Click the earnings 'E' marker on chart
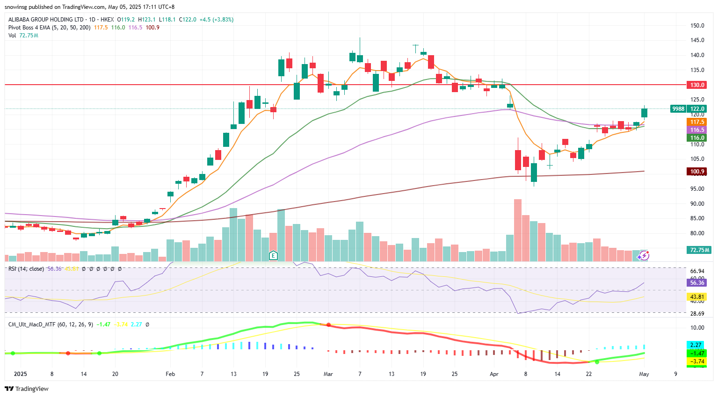The image size is (718, 397). pos(273,255)
